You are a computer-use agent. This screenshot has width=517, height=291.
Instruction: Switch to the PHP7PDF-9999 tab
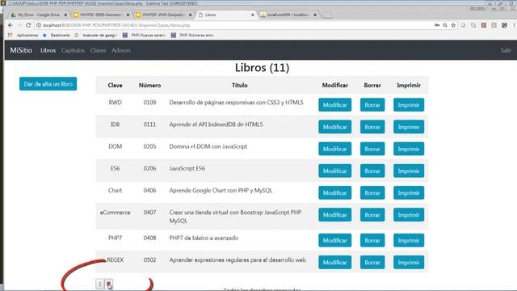pos(163,15)
